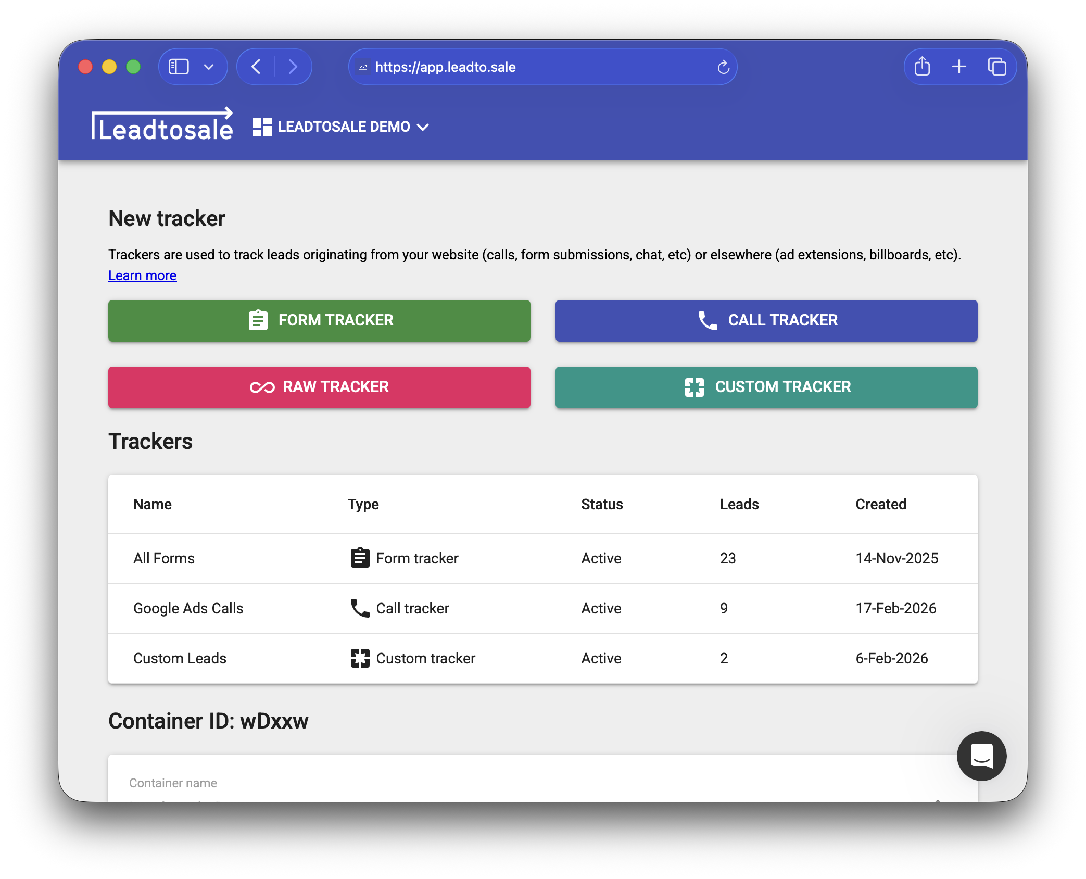
Task: Click the share icon in browser toolbar
Action: [923, 67]
